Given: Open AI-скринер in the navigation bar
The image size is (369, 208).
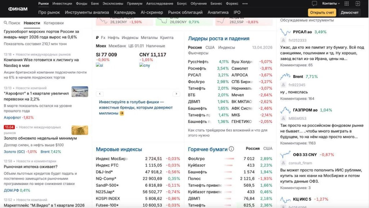Looking at the screenshot, I should (152, 12).
